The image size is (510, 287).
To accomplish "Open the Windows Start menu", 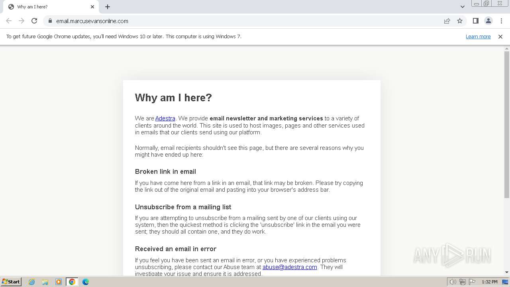I will pos(11,282).
